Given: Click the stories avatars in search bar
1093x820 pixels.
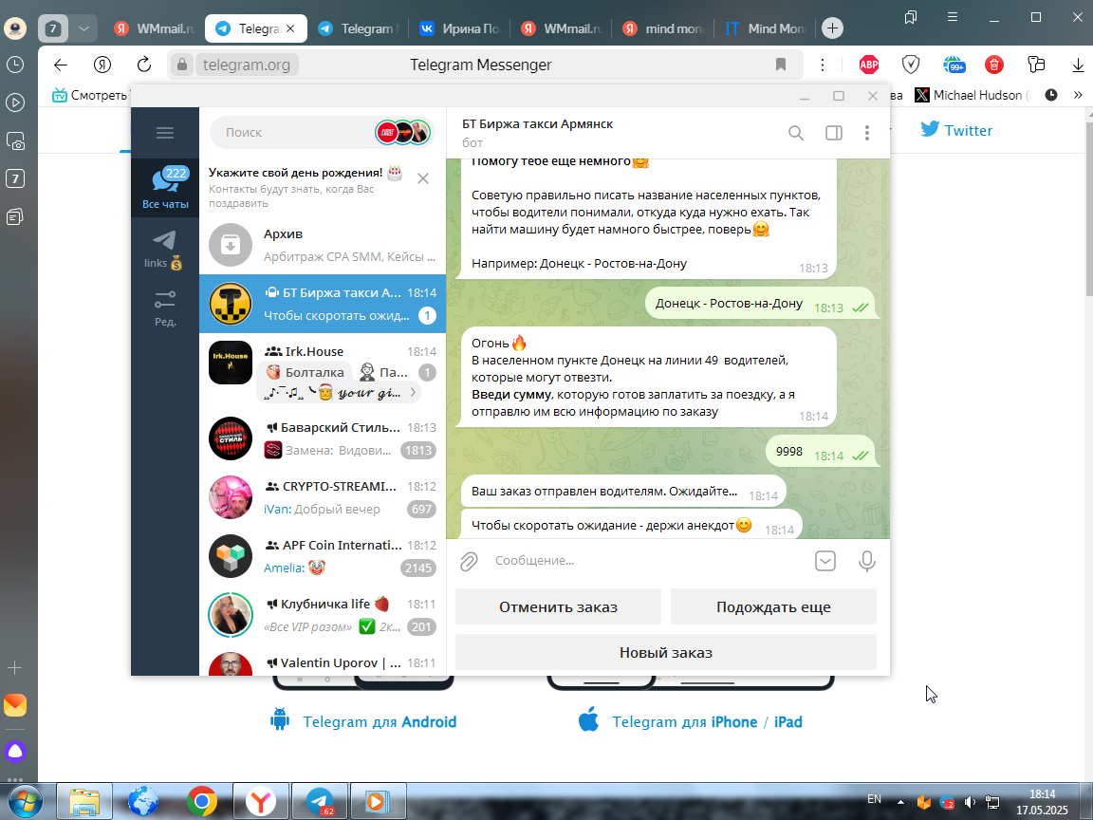Looking at the screenshot, I should [x=403, y=133].
